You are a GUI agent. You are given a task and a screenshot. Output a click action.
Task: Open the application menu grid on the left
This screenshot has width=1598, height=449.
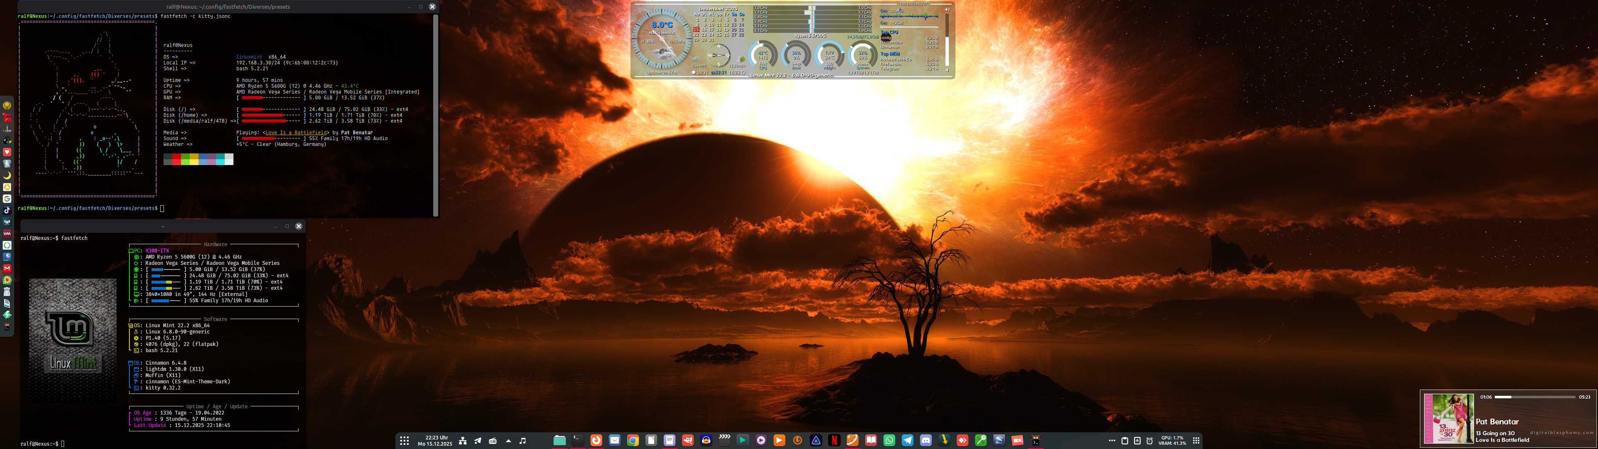click(x=404, y=440)
